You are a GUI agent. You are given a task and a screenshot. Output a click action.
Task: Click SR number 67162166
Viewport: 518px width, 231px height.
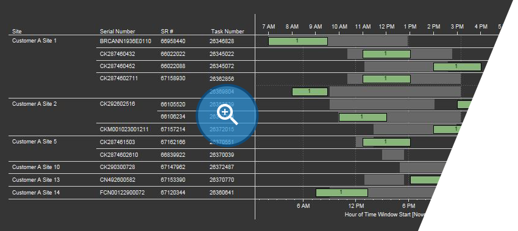tap(173, 142)
